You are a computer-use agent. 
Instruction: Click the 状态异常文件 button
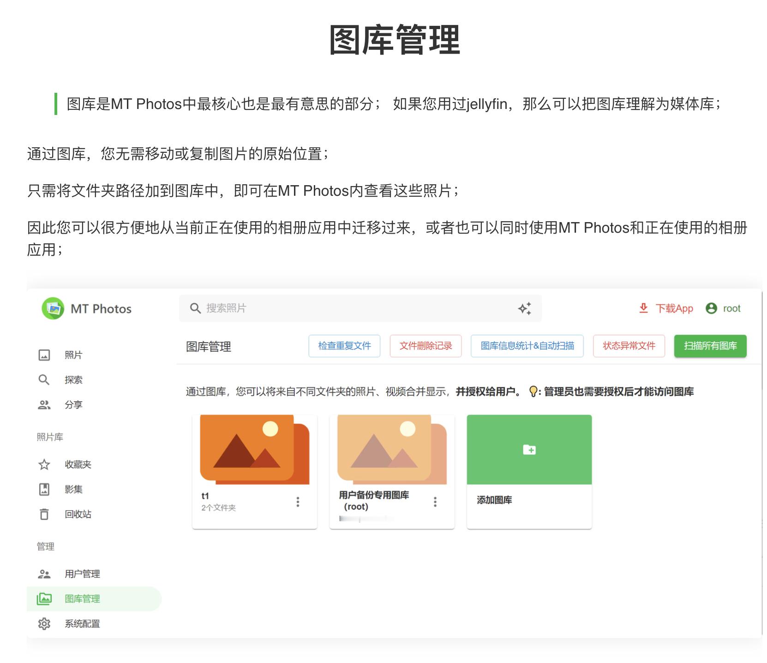(629, 346)
